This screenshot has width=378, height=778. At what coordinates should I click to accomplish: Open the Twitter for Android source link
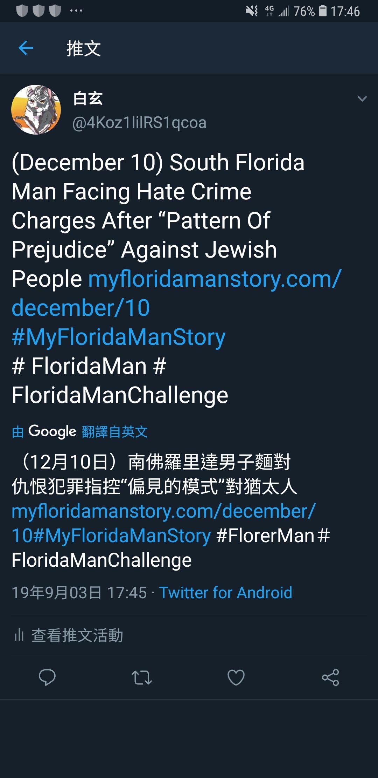pyautogui.click(x=225, y=593)
